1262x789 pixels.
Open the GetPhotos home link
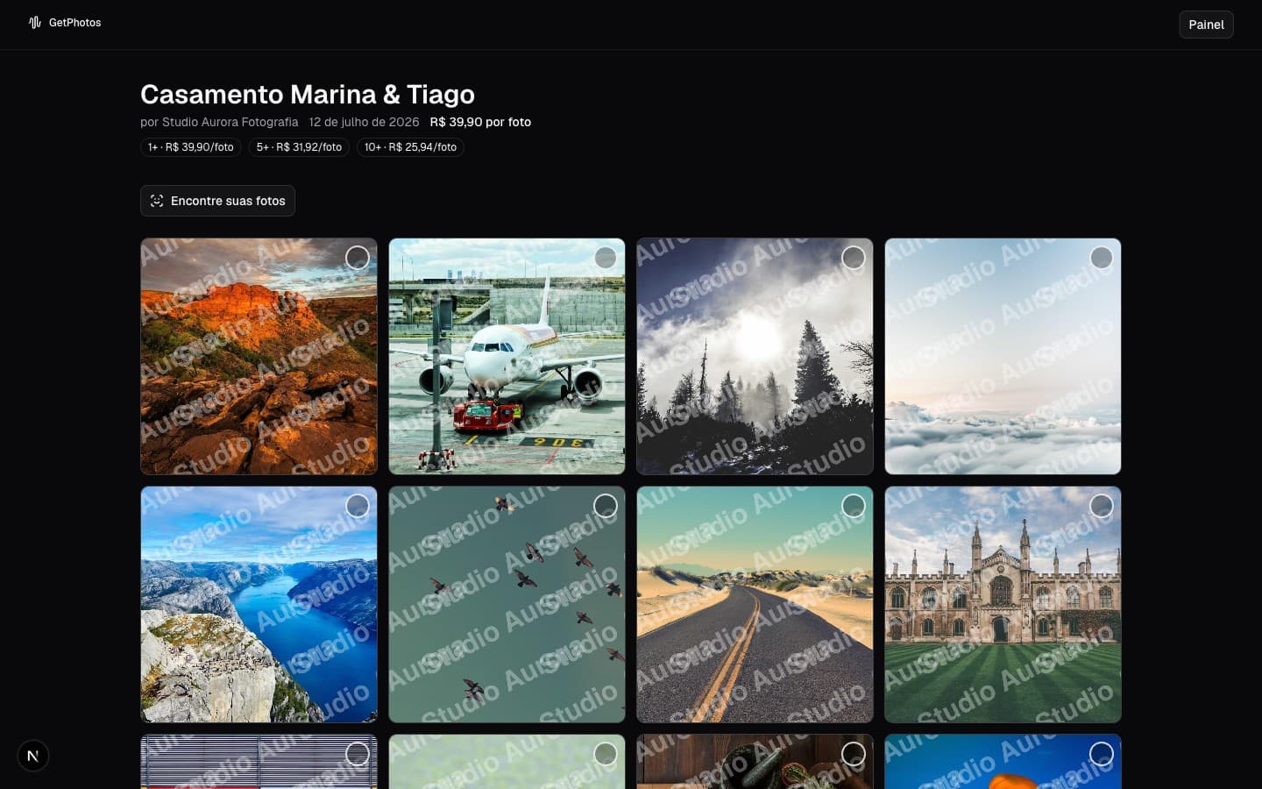65,23
